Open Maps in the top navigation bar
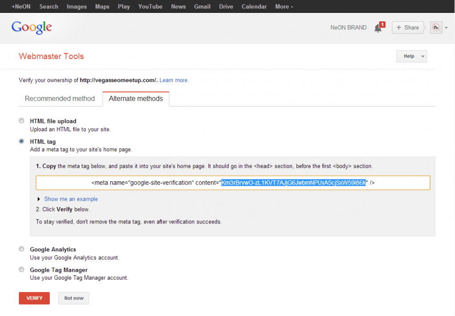Viewport: 455px width, 316px height. point(102,6)
